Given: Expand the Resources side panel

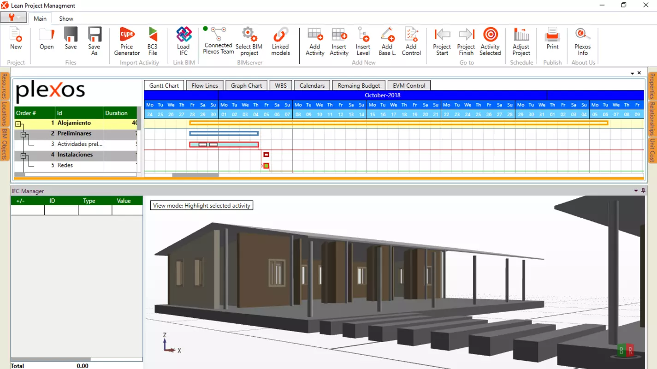Looking at the screenshot, I should (4, 86).
